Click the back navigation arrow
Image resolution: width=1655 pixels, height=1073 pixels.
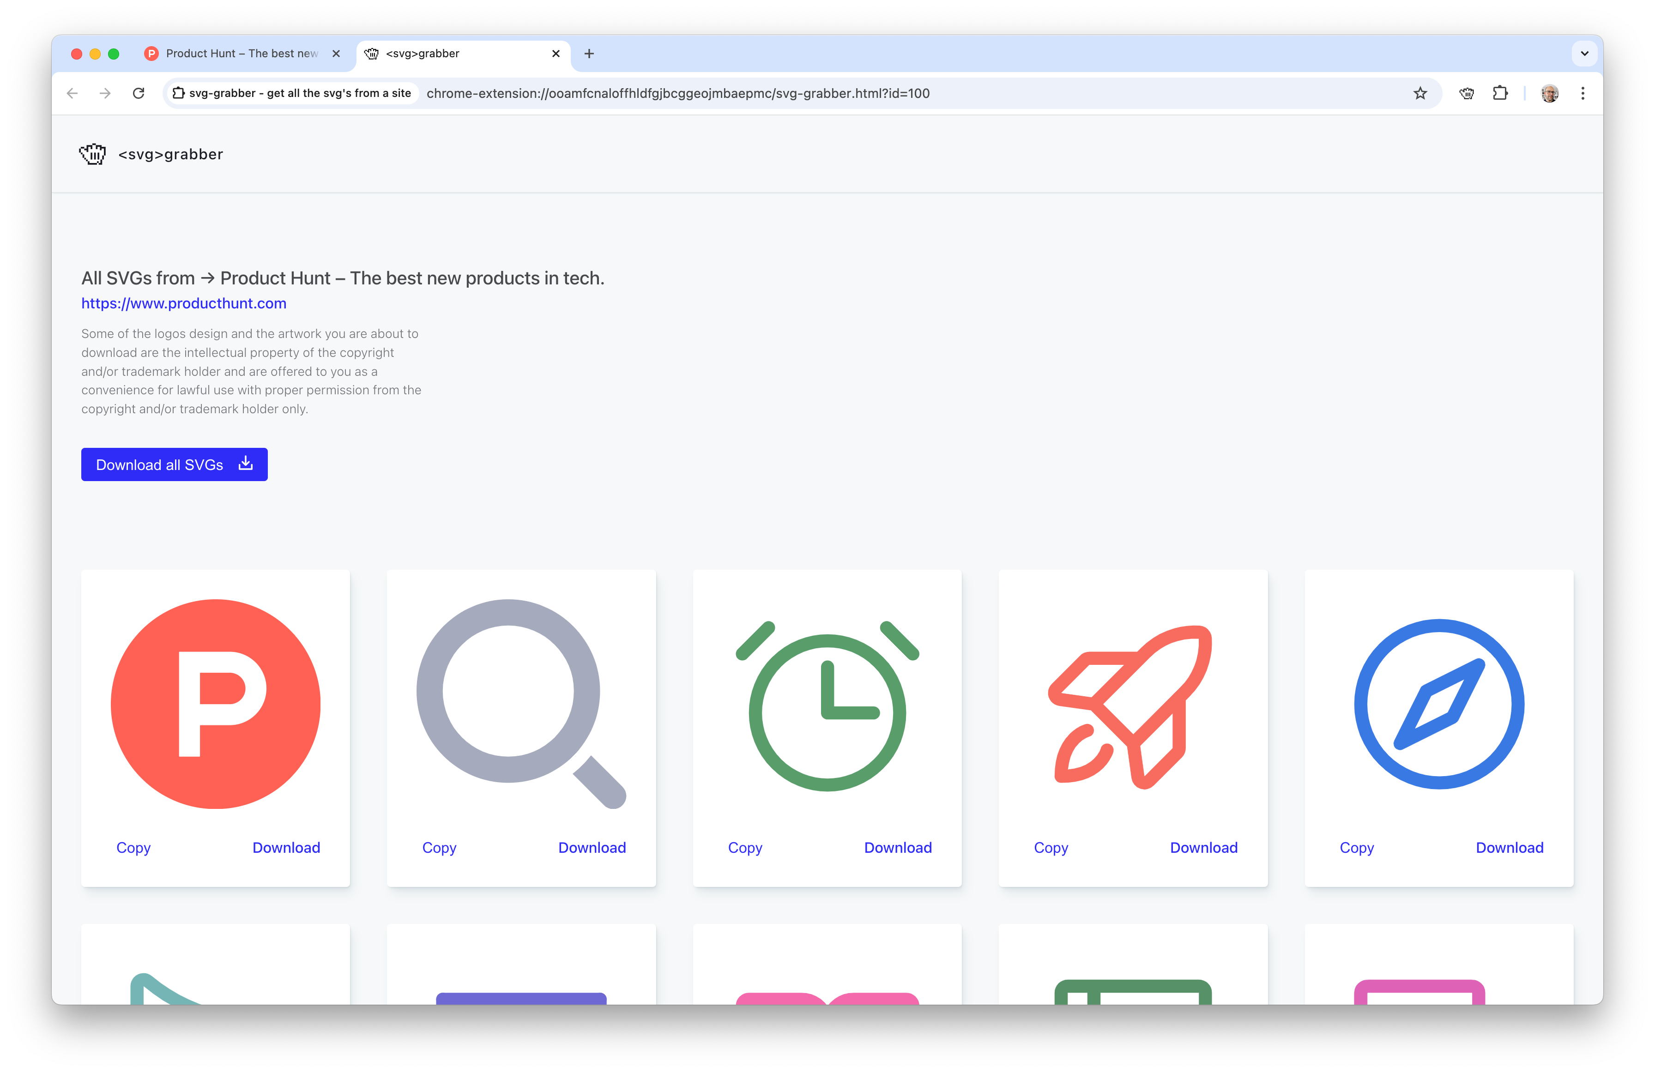point(72,92)
